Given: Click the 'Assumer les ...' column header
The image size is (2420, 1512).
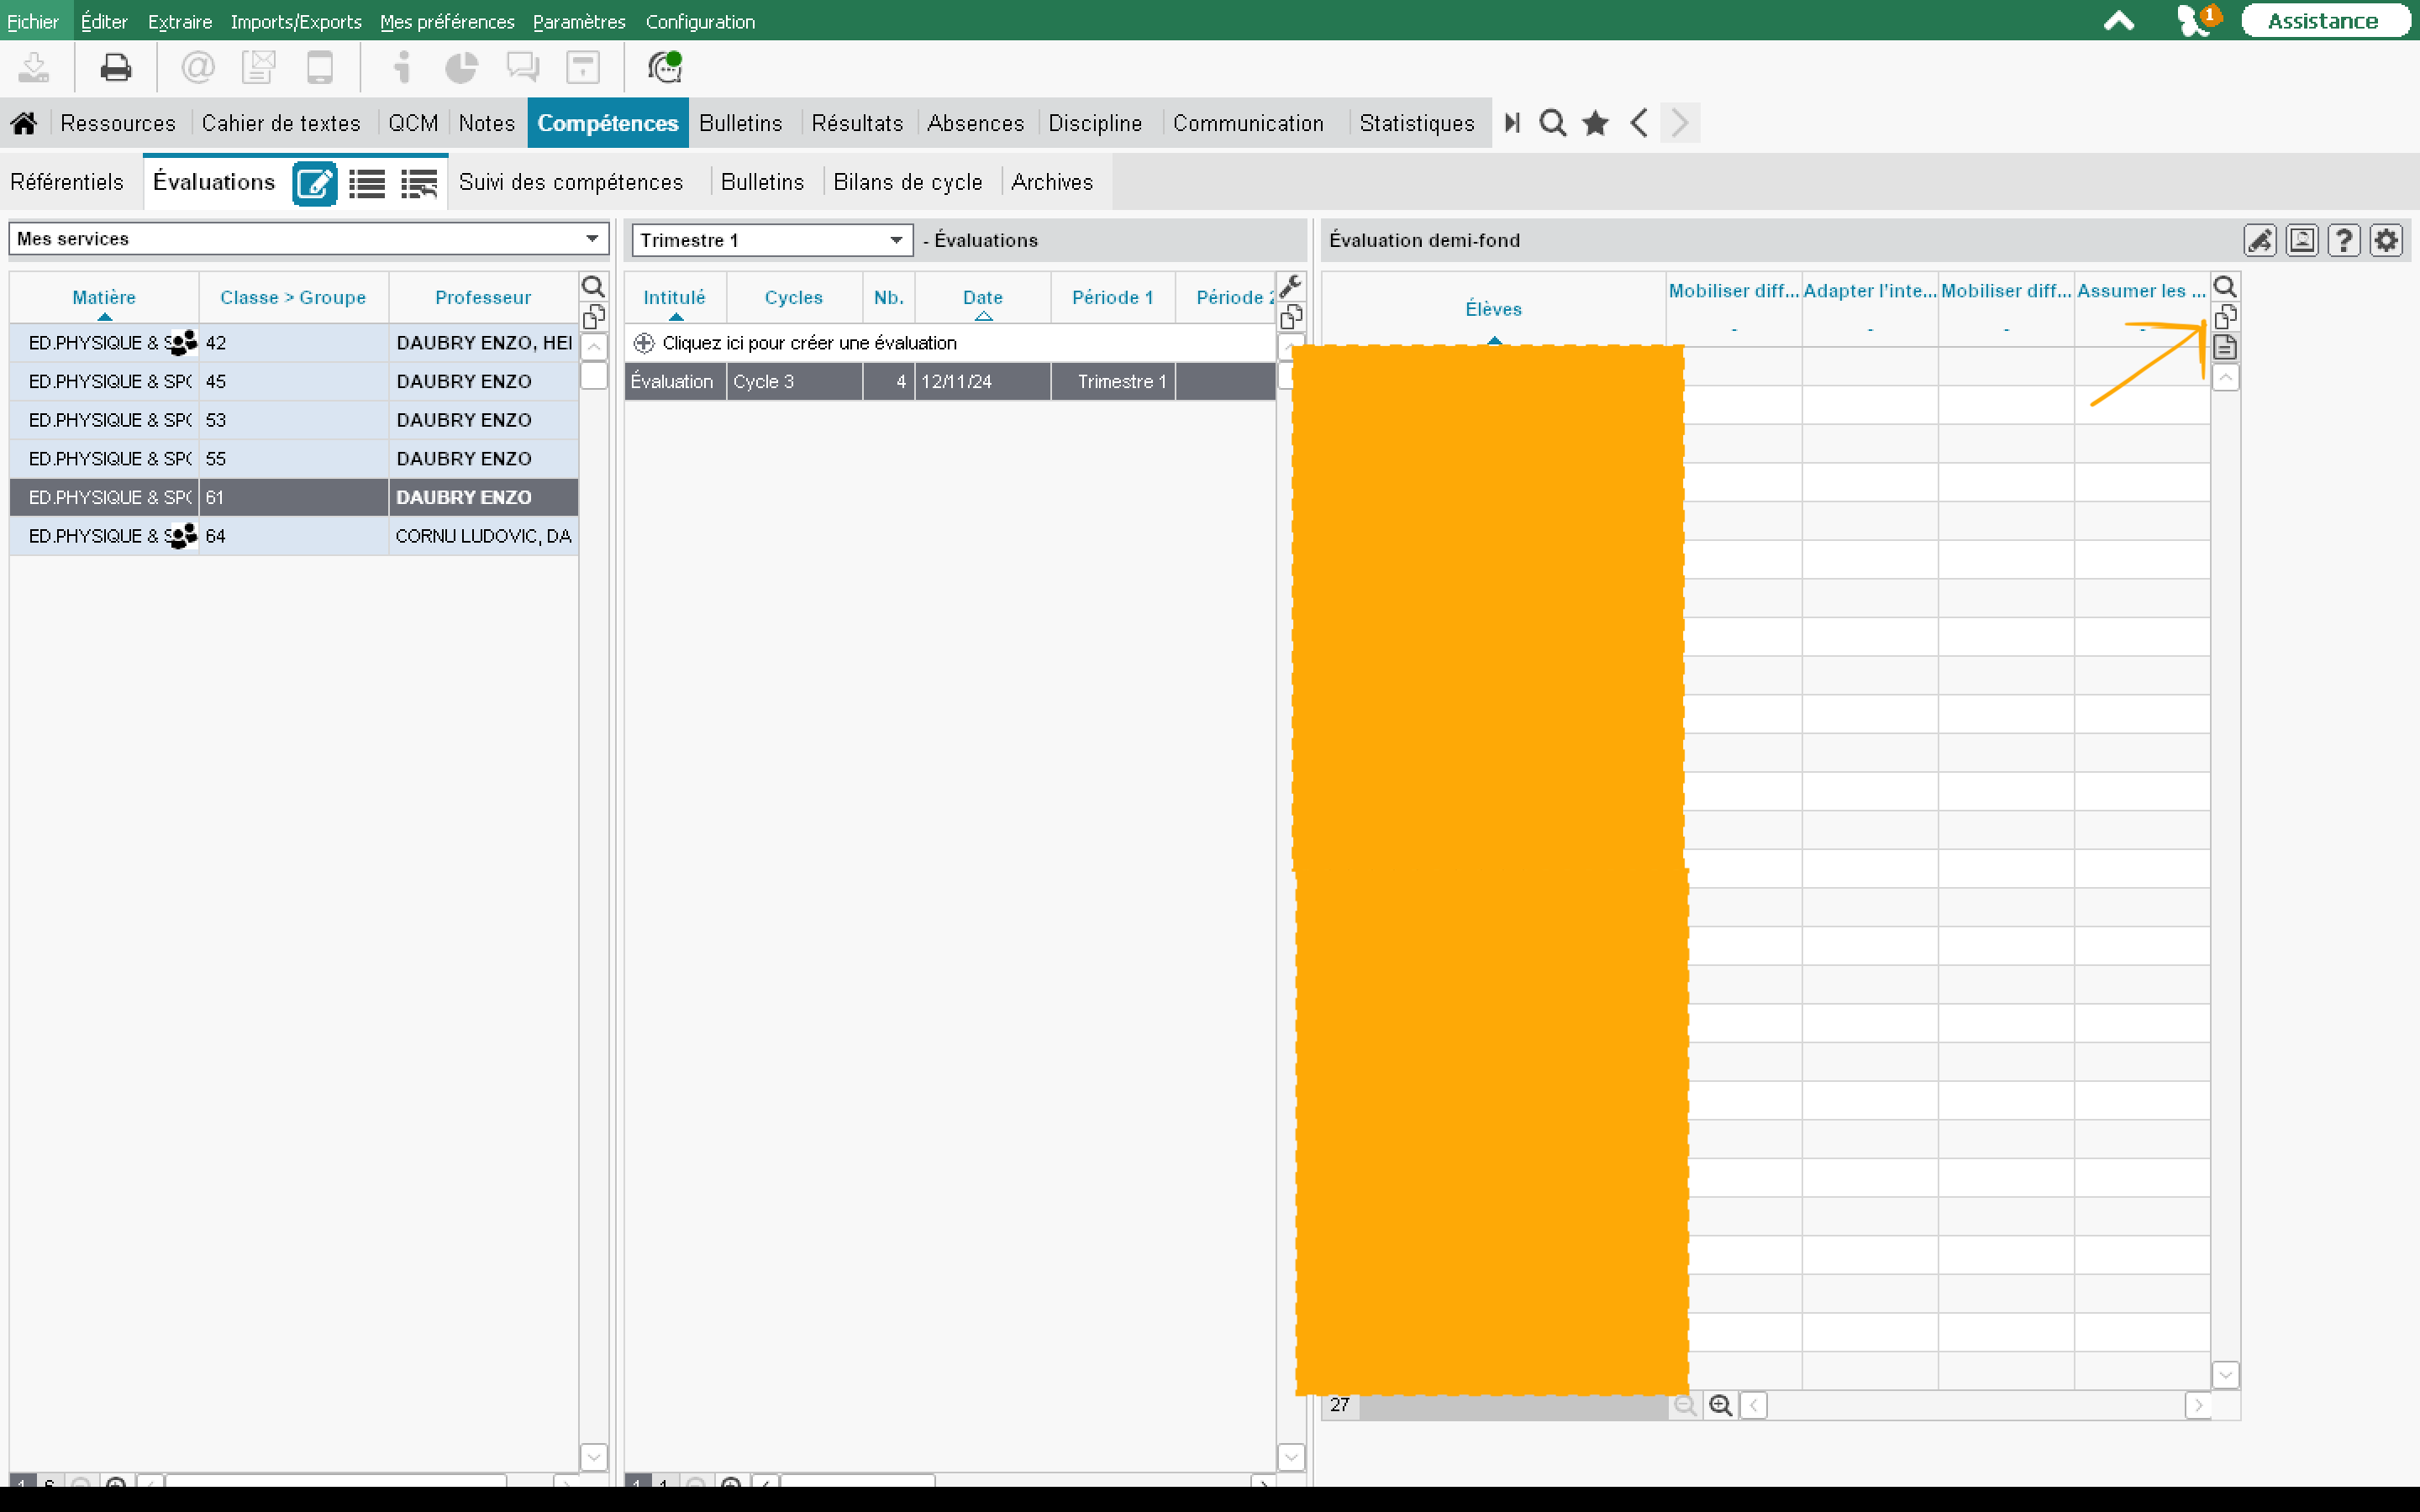Looking at the screenshot, I should (x=2141, y=291).
